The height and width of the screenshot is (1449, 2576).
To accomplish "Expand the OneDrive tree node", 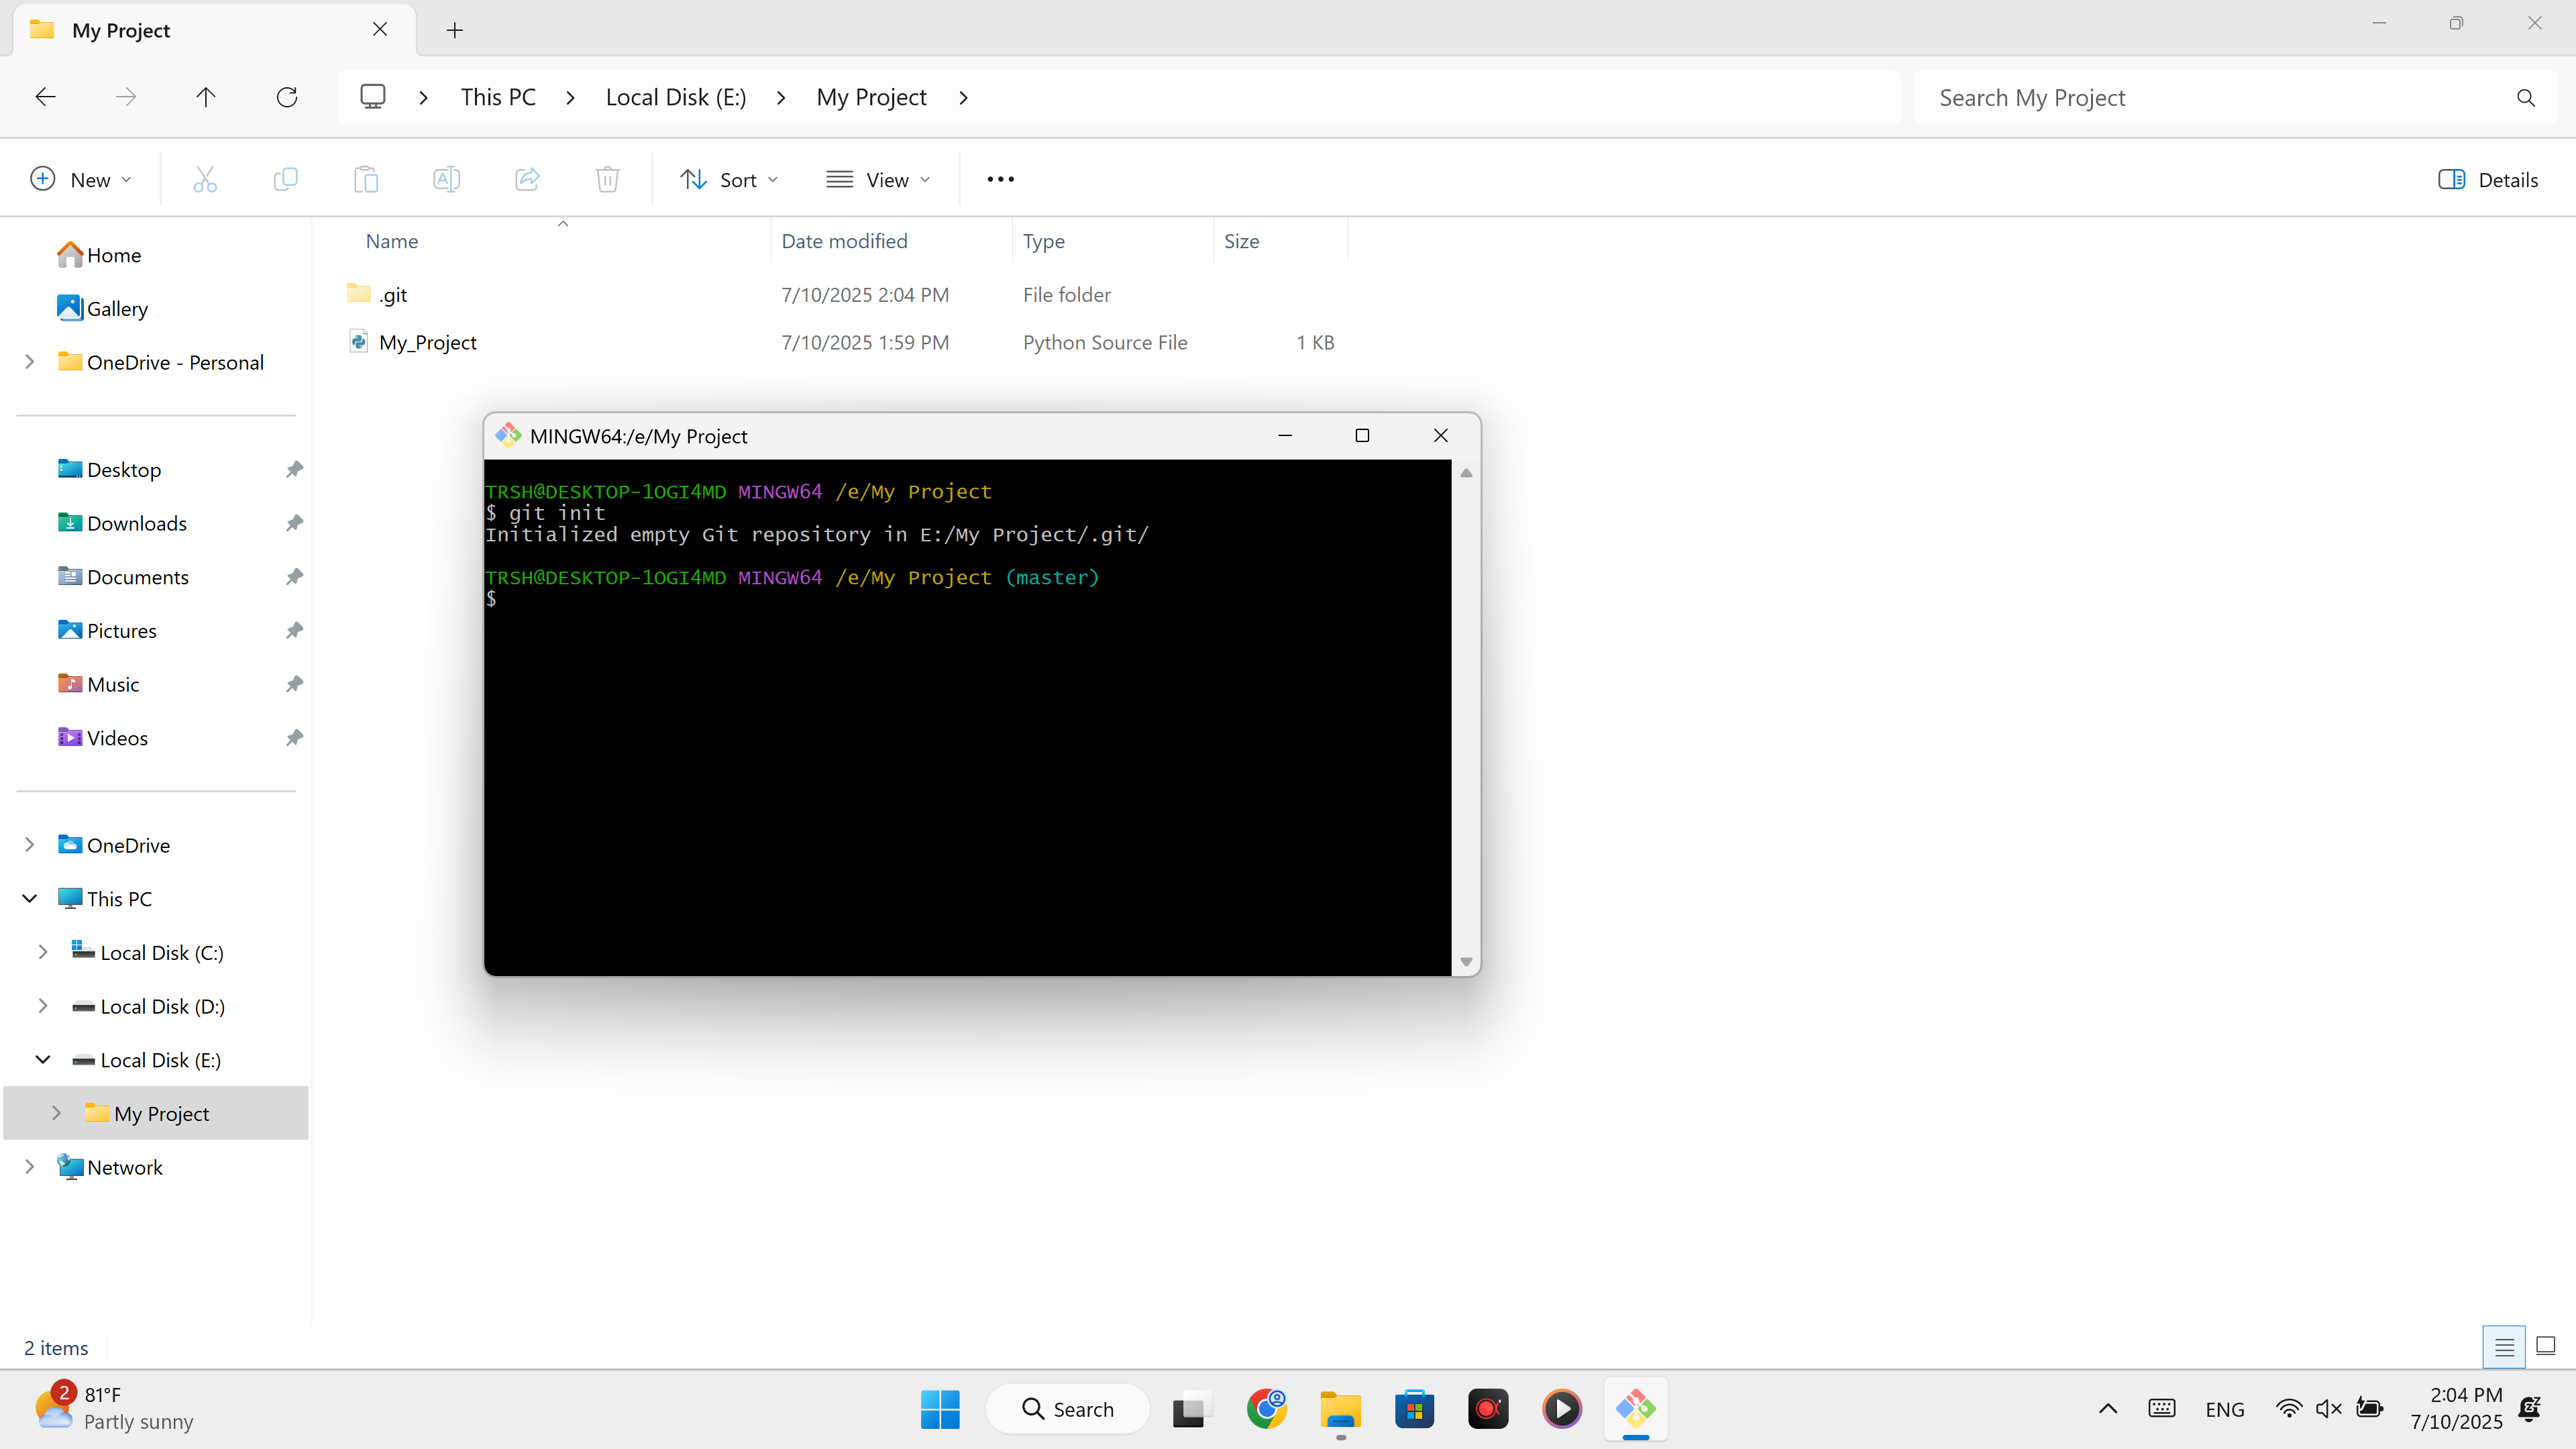I will [x=30, y=845].
